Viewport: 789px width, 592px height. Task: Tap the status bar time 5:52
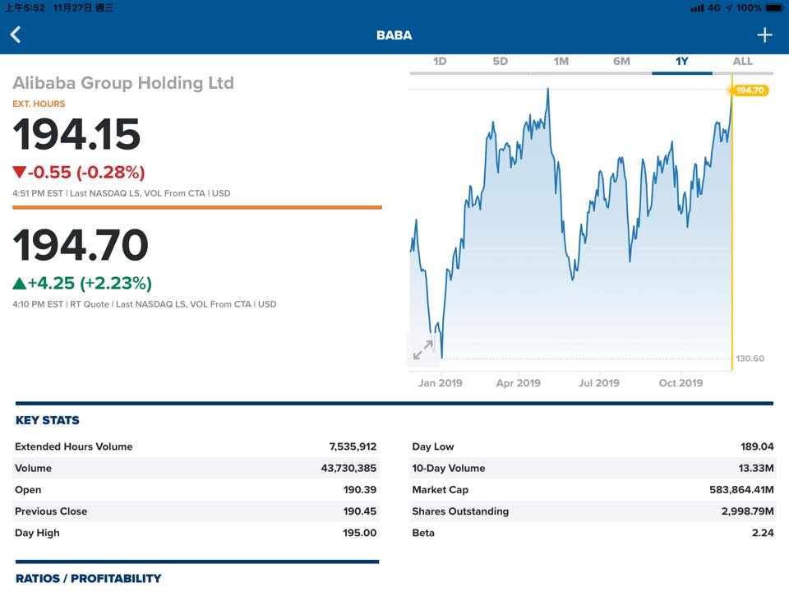point(25,8)
